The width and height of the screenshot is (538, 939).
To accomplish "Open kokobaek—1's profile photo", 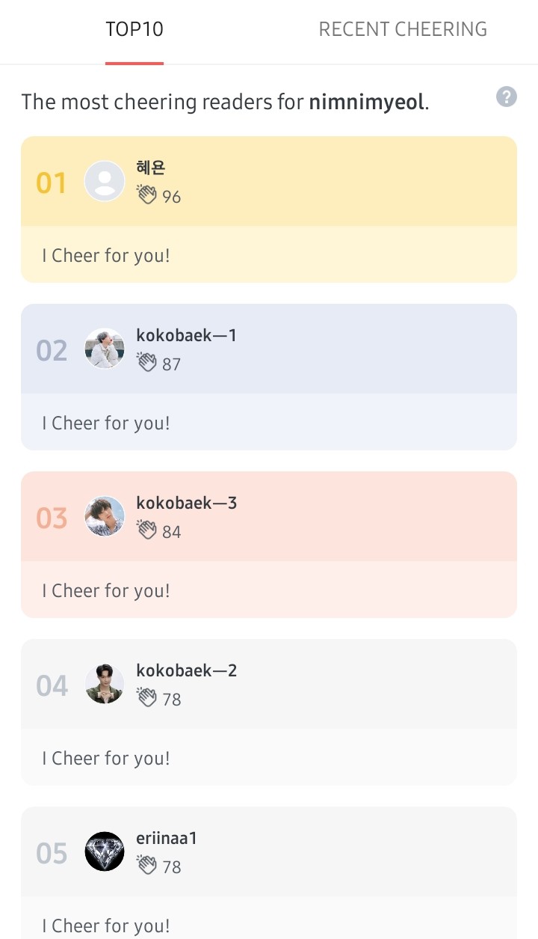I will pyautogui.click(x=105, y=349).
